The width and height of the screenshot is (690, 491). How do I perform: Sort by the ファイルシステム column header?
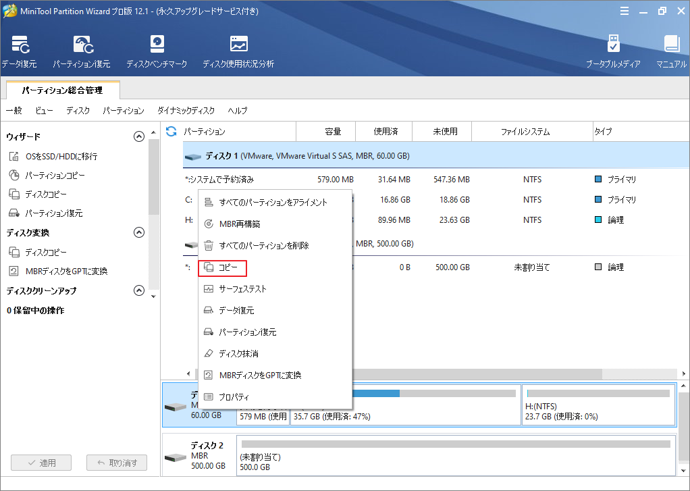click(x=533, y=132)
